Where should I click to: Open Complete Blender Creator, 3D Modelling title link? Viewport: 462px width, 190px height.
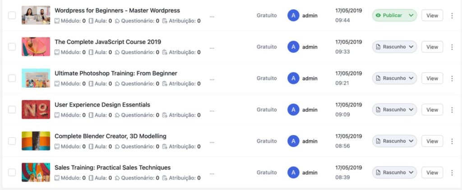110,136
